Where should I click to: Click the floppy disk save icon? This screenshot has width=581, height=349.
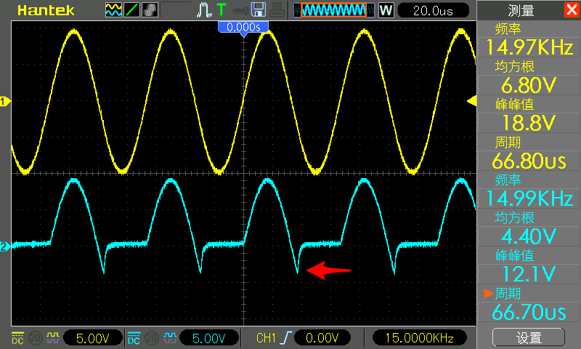258,10
